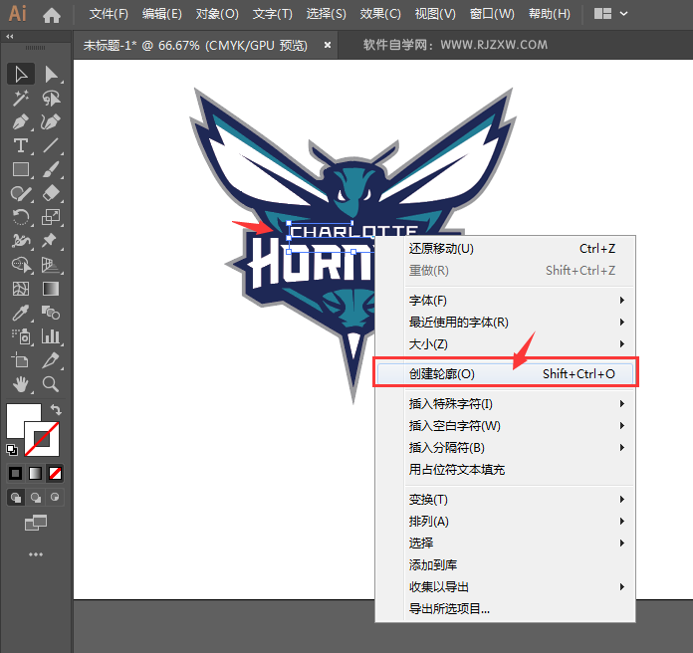Swap fill and stroke colors arrow
The height and width of the screenshot is (653, 693).
point(56,409)
